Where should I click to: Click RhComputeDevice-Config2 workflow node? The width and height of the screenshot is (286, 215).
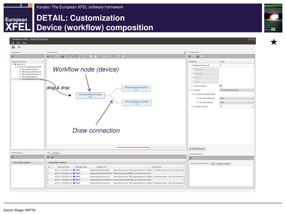[x=137, y=103]
